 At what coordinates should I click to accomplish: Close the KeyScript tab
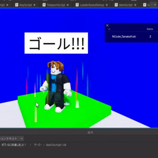coord(34,5)
